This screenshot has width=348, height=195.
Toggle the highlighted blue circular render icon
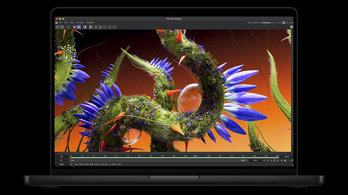point(79,27)
